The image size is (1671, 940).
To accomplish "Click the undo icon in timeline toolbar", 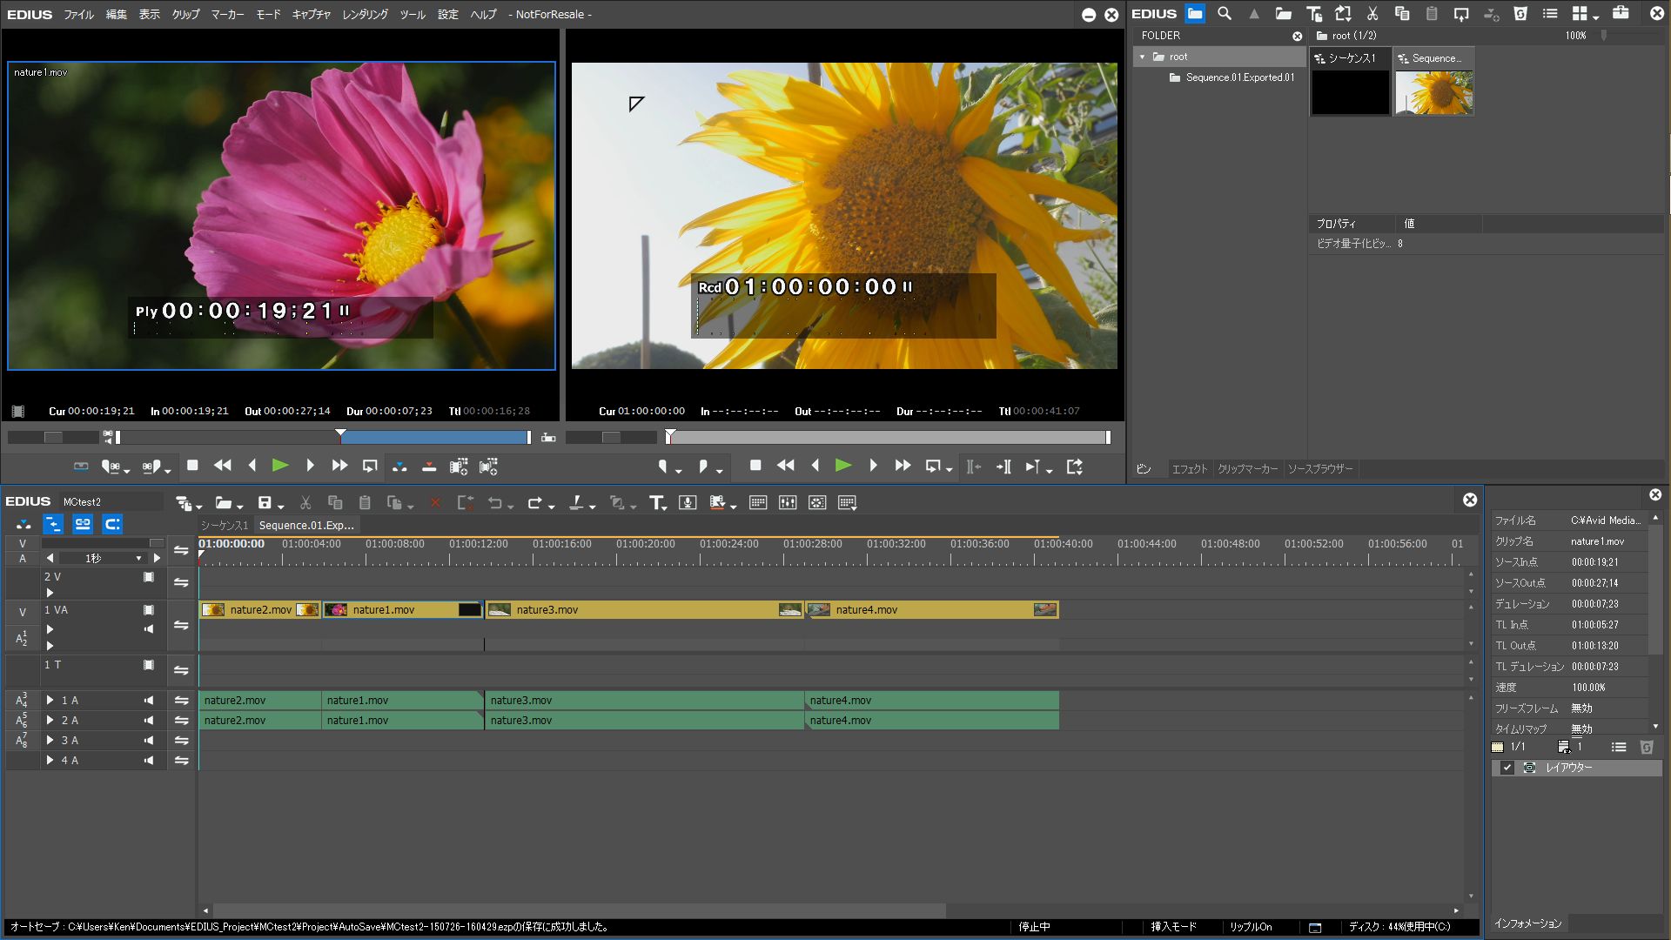I will click(x=495, y=503).
